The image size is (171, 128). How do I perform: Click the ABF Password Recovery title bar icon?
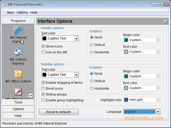coord(4,4)
